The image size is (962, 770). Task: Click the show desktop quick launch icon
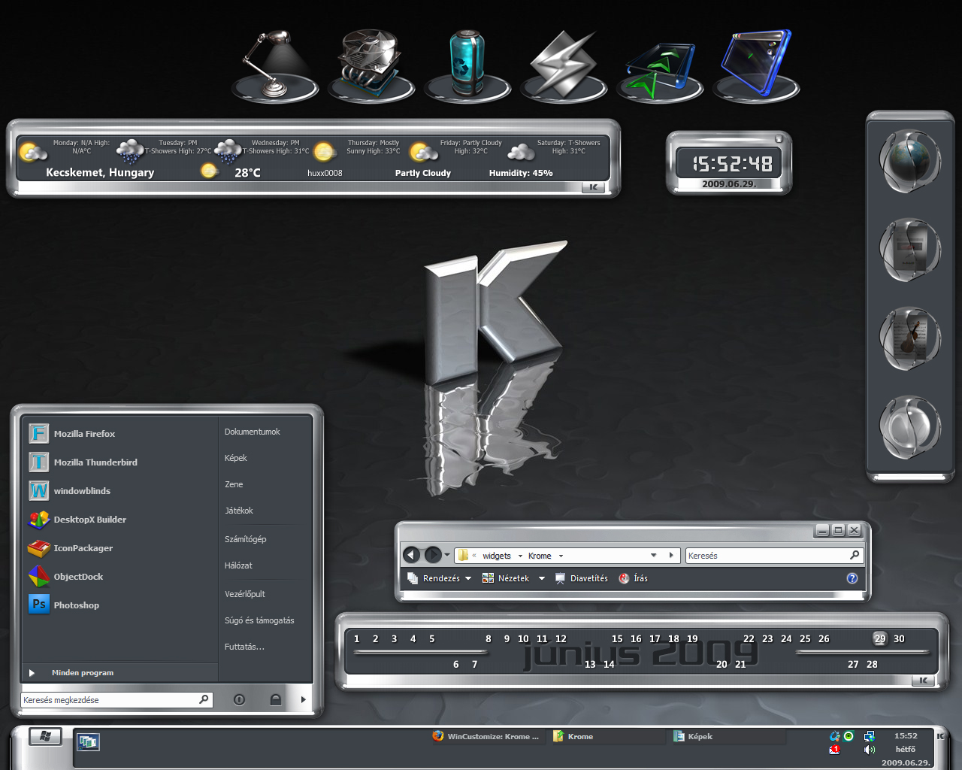point(88,742)
